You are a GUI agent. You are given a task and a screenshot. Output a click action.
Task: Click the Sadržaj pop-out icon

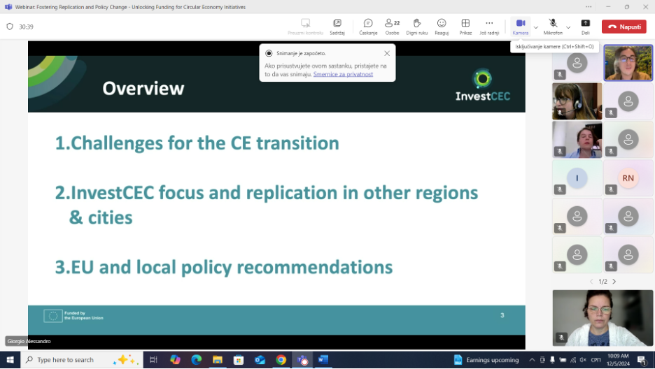pyautogui.click(x=337, y=27)
